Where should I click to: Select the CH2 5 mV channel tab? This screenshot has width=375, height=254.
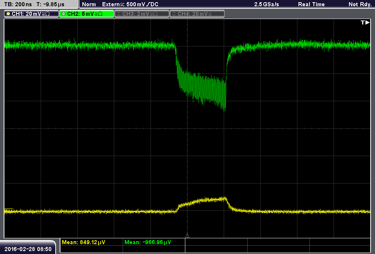86,14
